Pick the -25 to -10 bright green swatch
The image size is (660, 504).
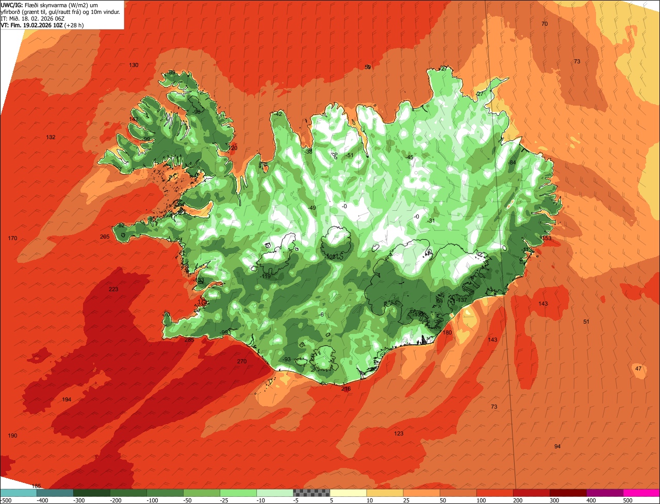click(238, 493)
